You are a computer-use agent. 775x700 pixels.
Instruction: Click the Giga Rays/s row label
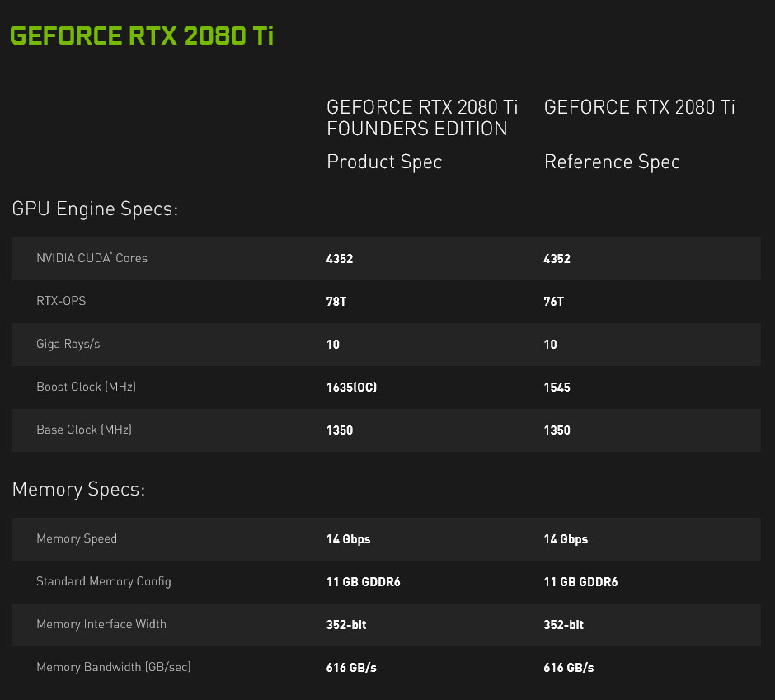68,344
